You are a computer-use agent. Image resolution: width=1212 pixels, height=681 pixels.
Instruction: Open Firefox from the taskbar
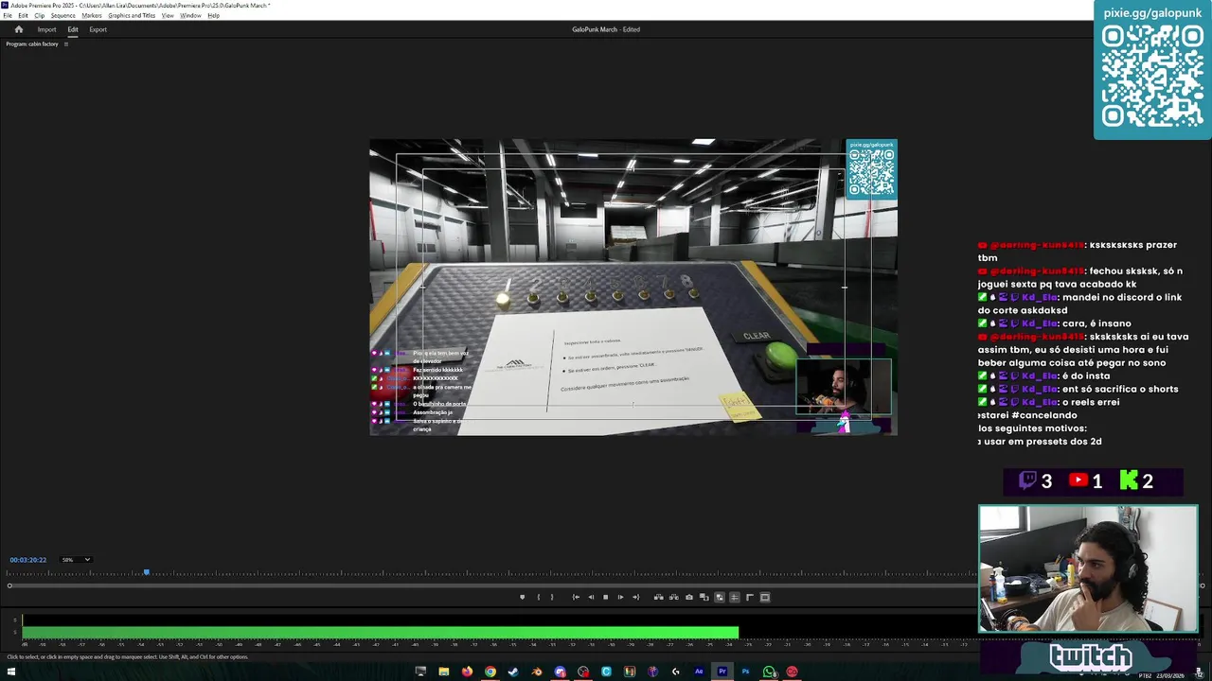(467, 672)
